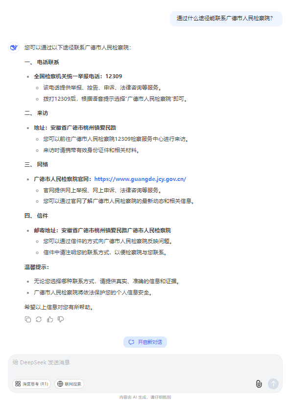Click line 该电话提供举报、控告、申诉、法律咨询等服务

(x=102, y=88)
